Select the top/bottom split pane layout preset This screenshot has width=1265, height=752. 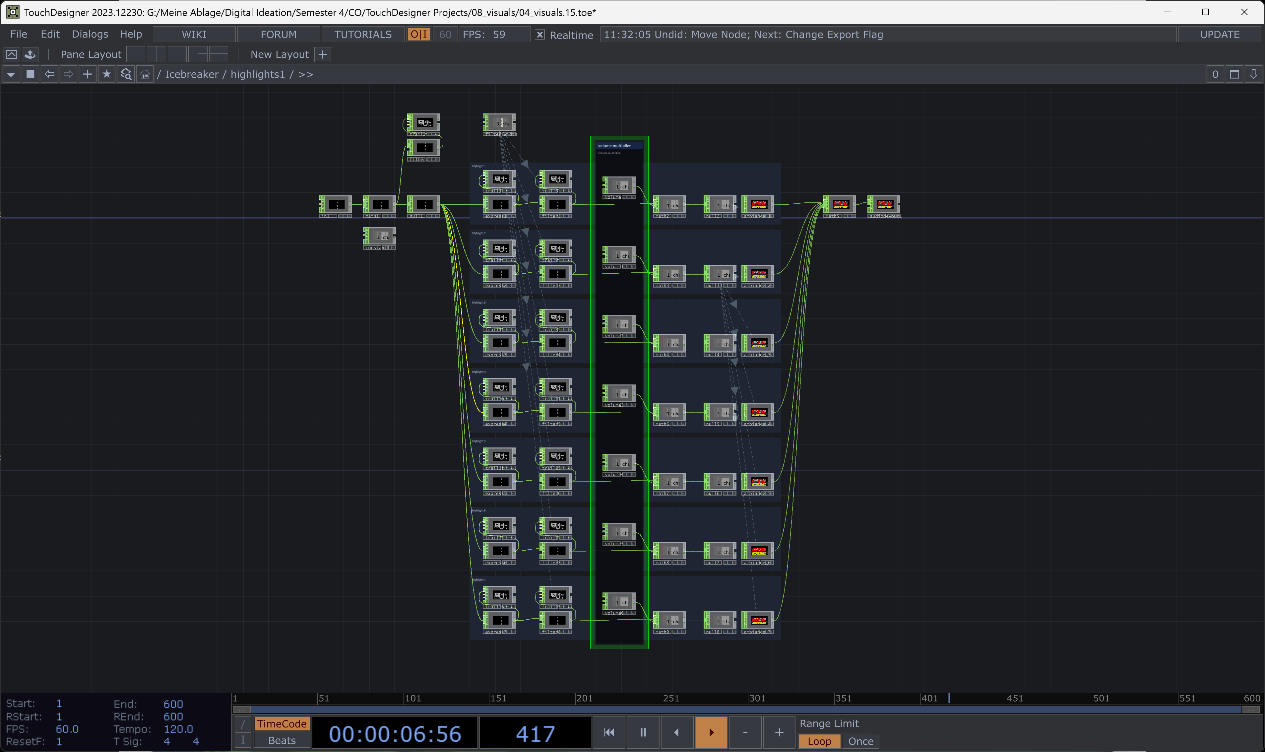177,54
